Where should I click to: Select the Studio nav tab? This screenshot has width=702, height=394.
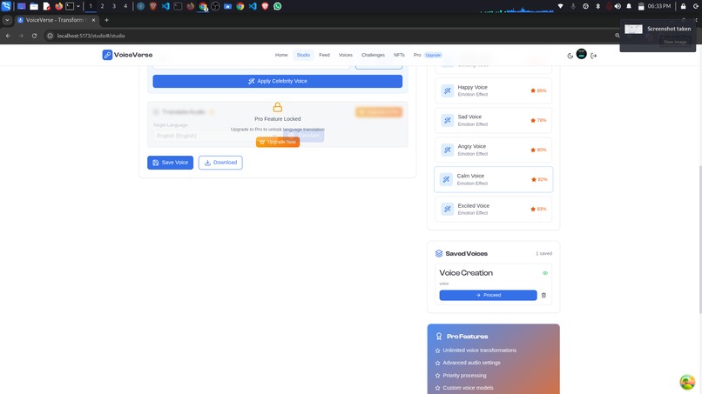(x=303, y=55)
